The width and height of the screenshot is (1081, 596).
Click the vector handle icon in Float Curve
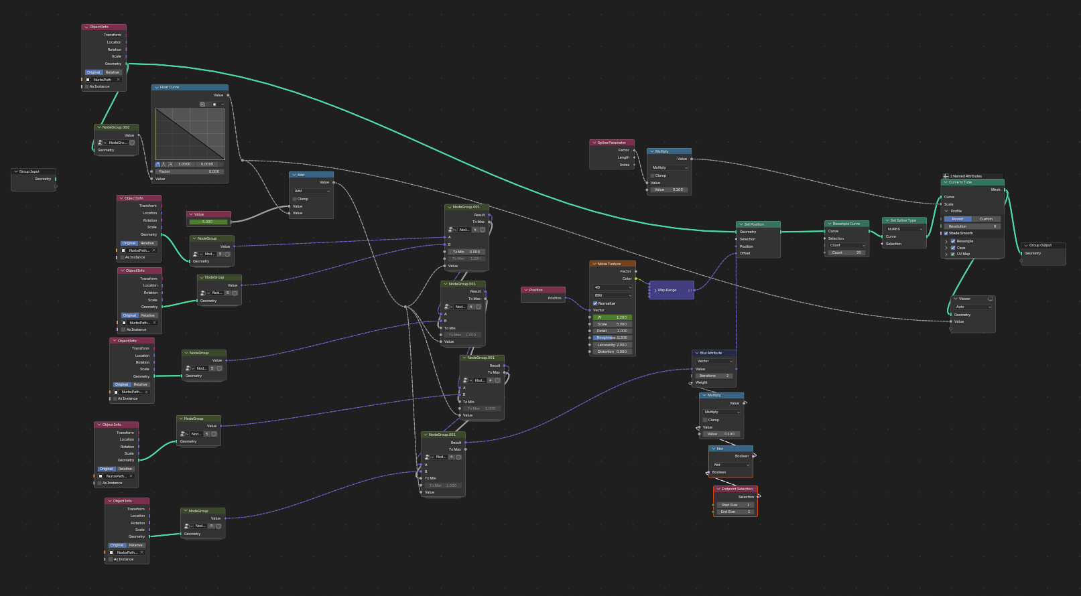point(164,164)
